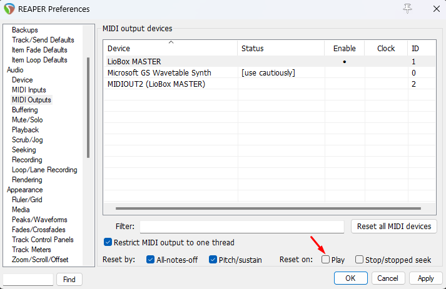
Task: Open Item Loop Defaults page
Action: tap(39, 60)
